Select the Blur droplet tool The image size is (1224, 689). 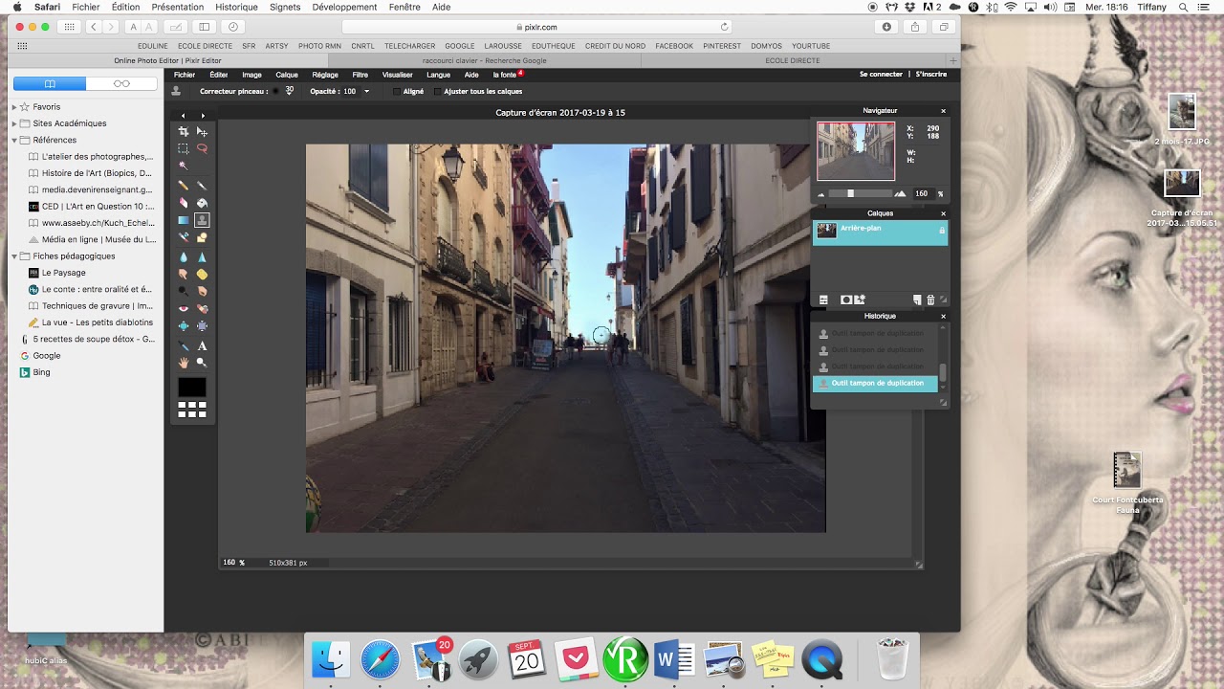[x=183, y=257]
